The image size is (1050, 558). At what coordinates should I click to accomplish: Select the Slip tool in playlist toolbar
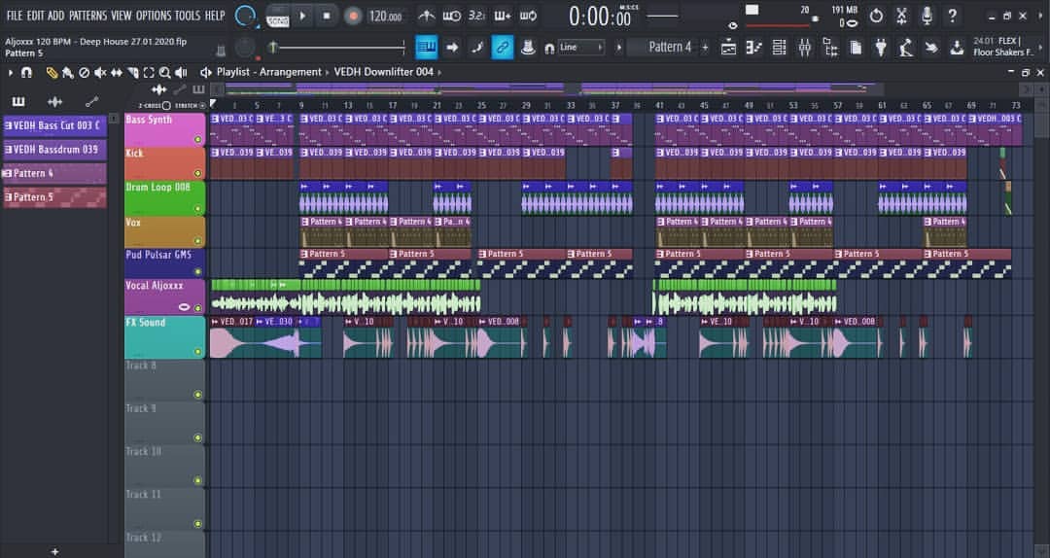pos(117,72)
